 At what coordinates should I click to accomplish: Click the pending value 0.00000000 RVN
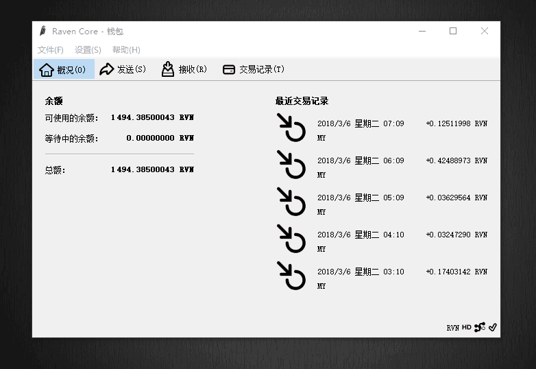pos(160,138)
